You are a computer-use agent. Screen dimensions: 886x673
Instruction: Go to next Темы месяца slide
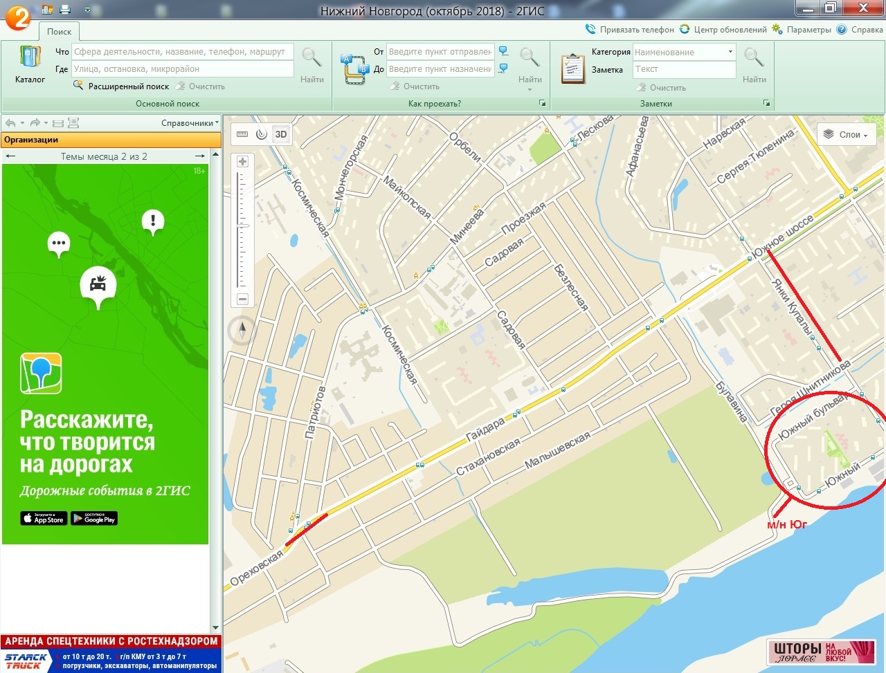[x=200, y=156]
